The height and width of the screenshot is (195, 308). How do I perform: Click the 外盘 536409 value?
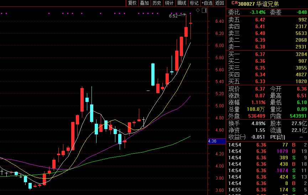257,116
